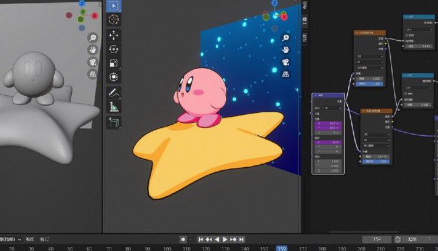Click the node editor horizontal scrollbar

364,232
